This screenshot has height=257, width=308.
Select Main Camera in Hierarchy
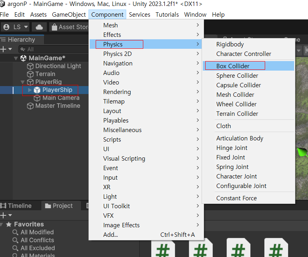[61, 98]
